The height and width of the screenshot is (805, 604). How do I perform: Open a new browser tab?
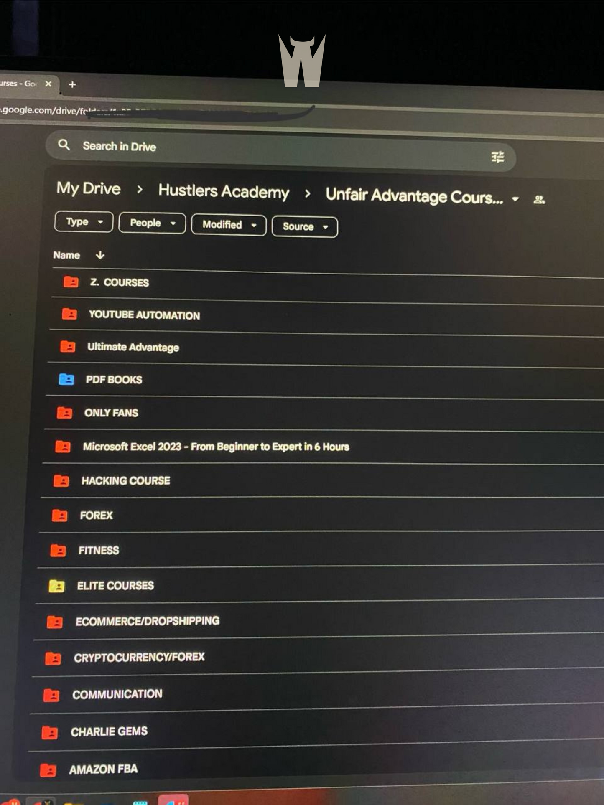click(x=72, y=84)
